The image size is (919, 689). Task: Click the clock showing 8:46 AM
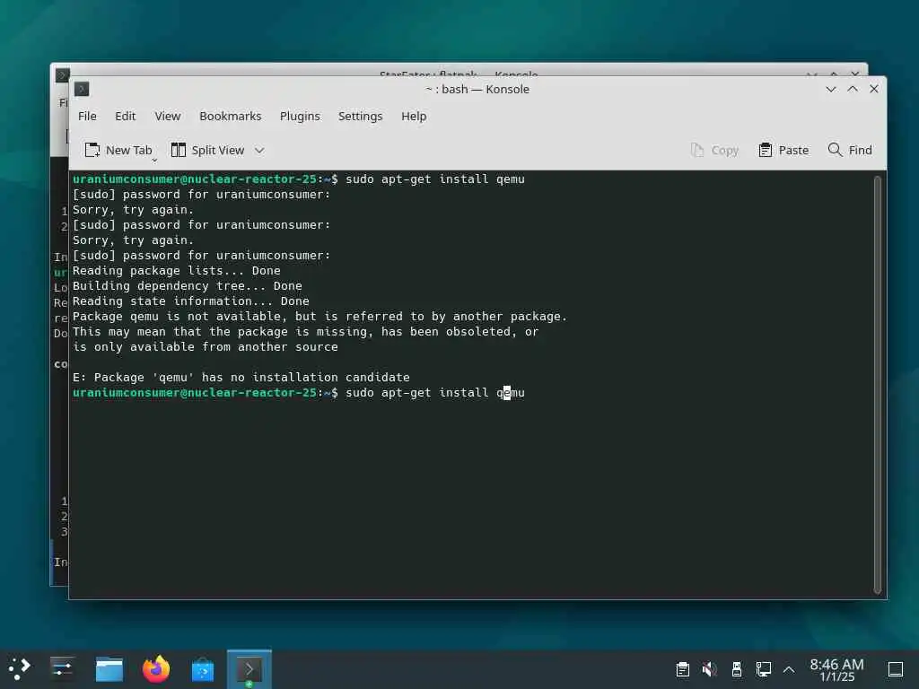point(836,669)
